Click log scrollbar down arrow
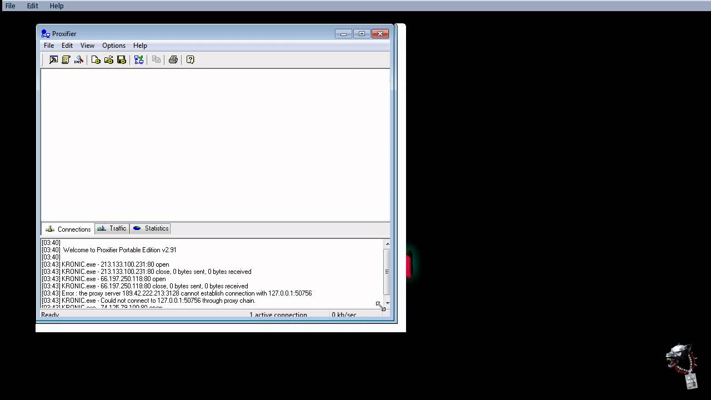This screenshot has height=400, width=711. 387,303
